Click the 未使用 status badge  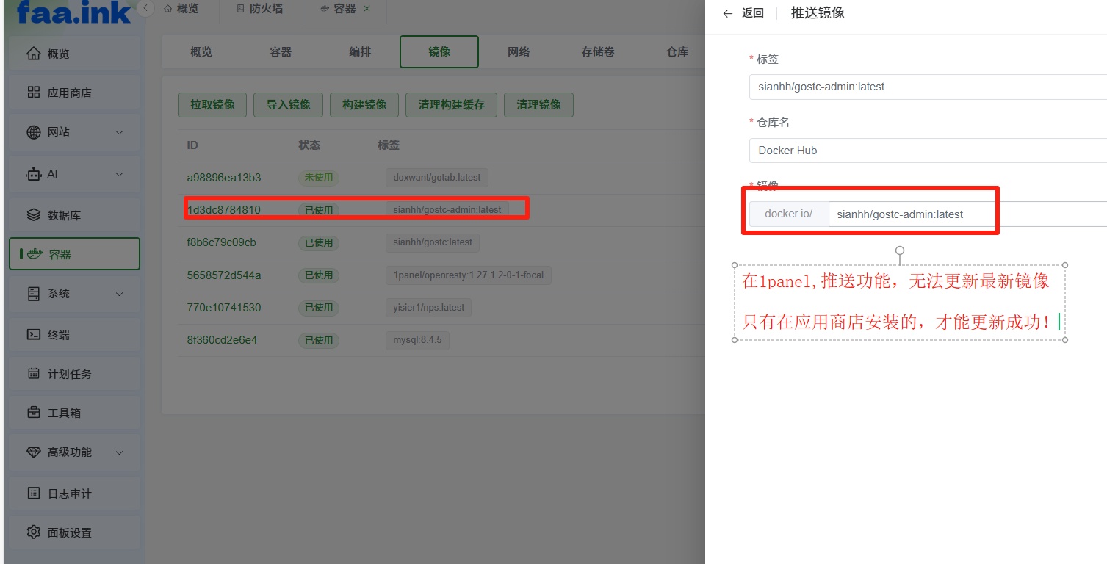coord(319,178)
